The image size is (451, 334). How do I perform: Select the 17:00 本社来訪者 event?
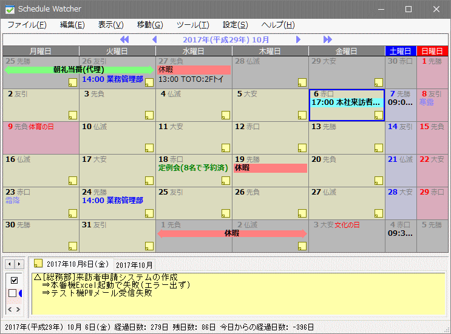pyautogui.click(x=347, y=102)
